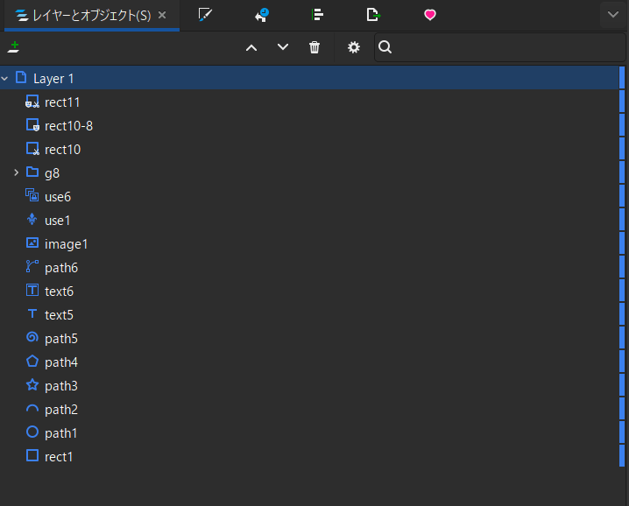This screenshot has height=506, width=629.
Task: Open the Export tab with document icon
Action: click(x=373, y=15)
